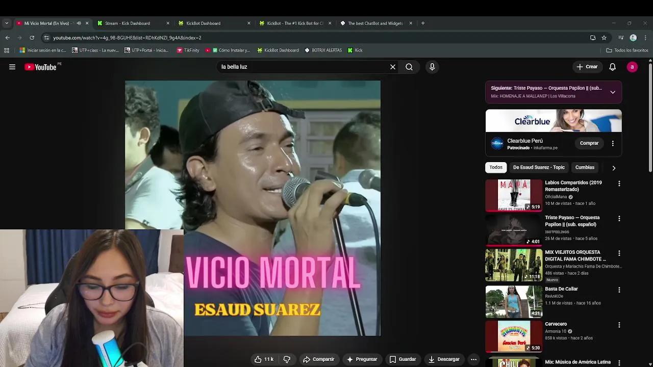Viewport: 653px width, 367px height.
Task: Click Comprar on the Clearblue ad
Action: [x=589, y=143]
